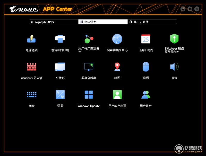The height and width of the screenshot is (156, 206).
Task: Open the 电源选项 power options icon
Action: 31,39
